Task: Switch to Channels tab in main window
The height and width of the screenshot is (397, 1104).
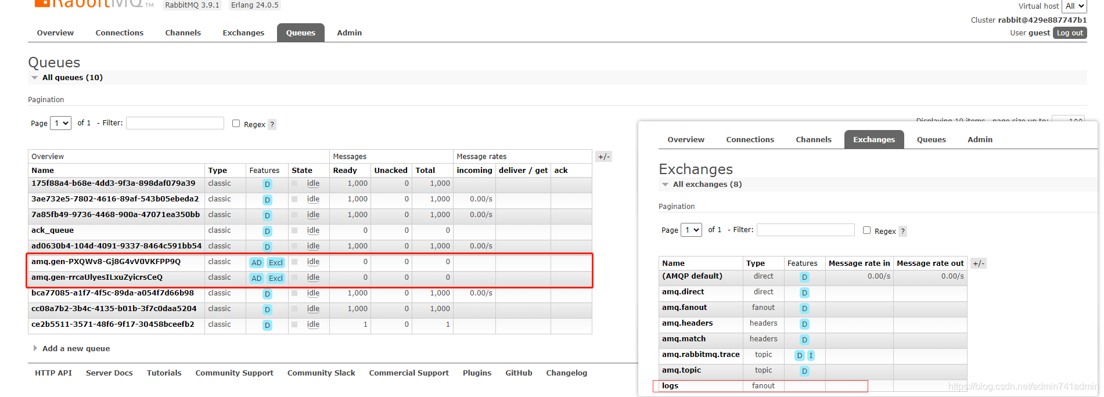Action: coord(183,33)
